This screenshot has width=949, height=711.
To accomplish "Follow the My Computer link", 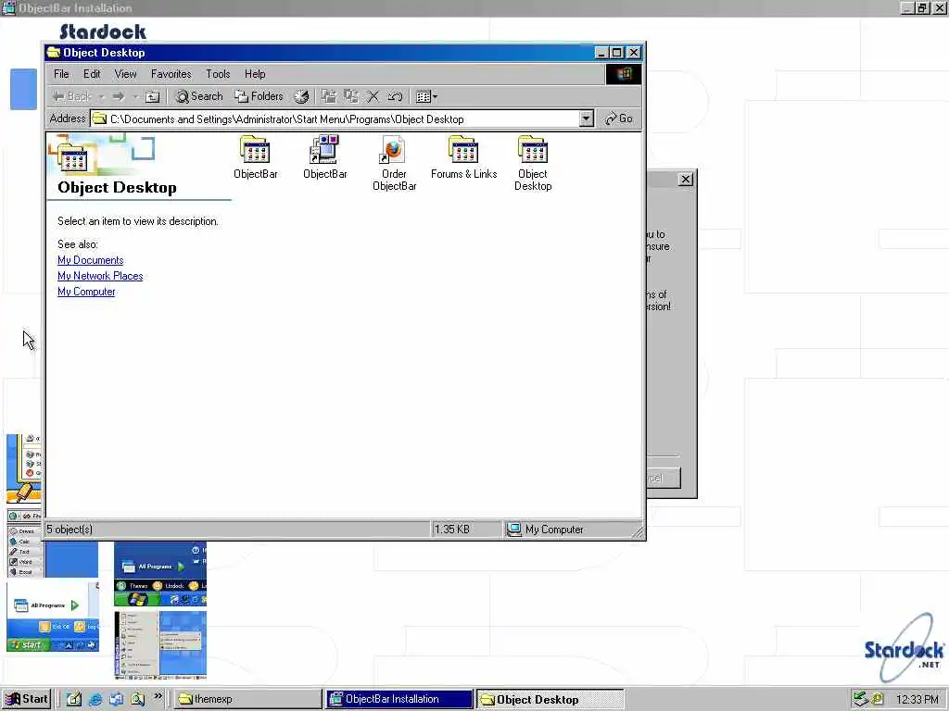I will click(x=86, y=292).
